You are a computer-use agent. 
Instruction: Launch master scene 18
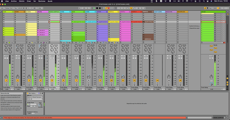point(202,22)
